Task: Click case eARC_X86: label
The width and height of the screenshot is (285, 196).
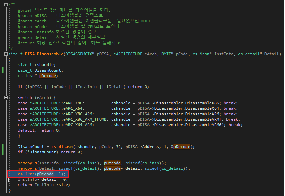Action: point(51,103)
